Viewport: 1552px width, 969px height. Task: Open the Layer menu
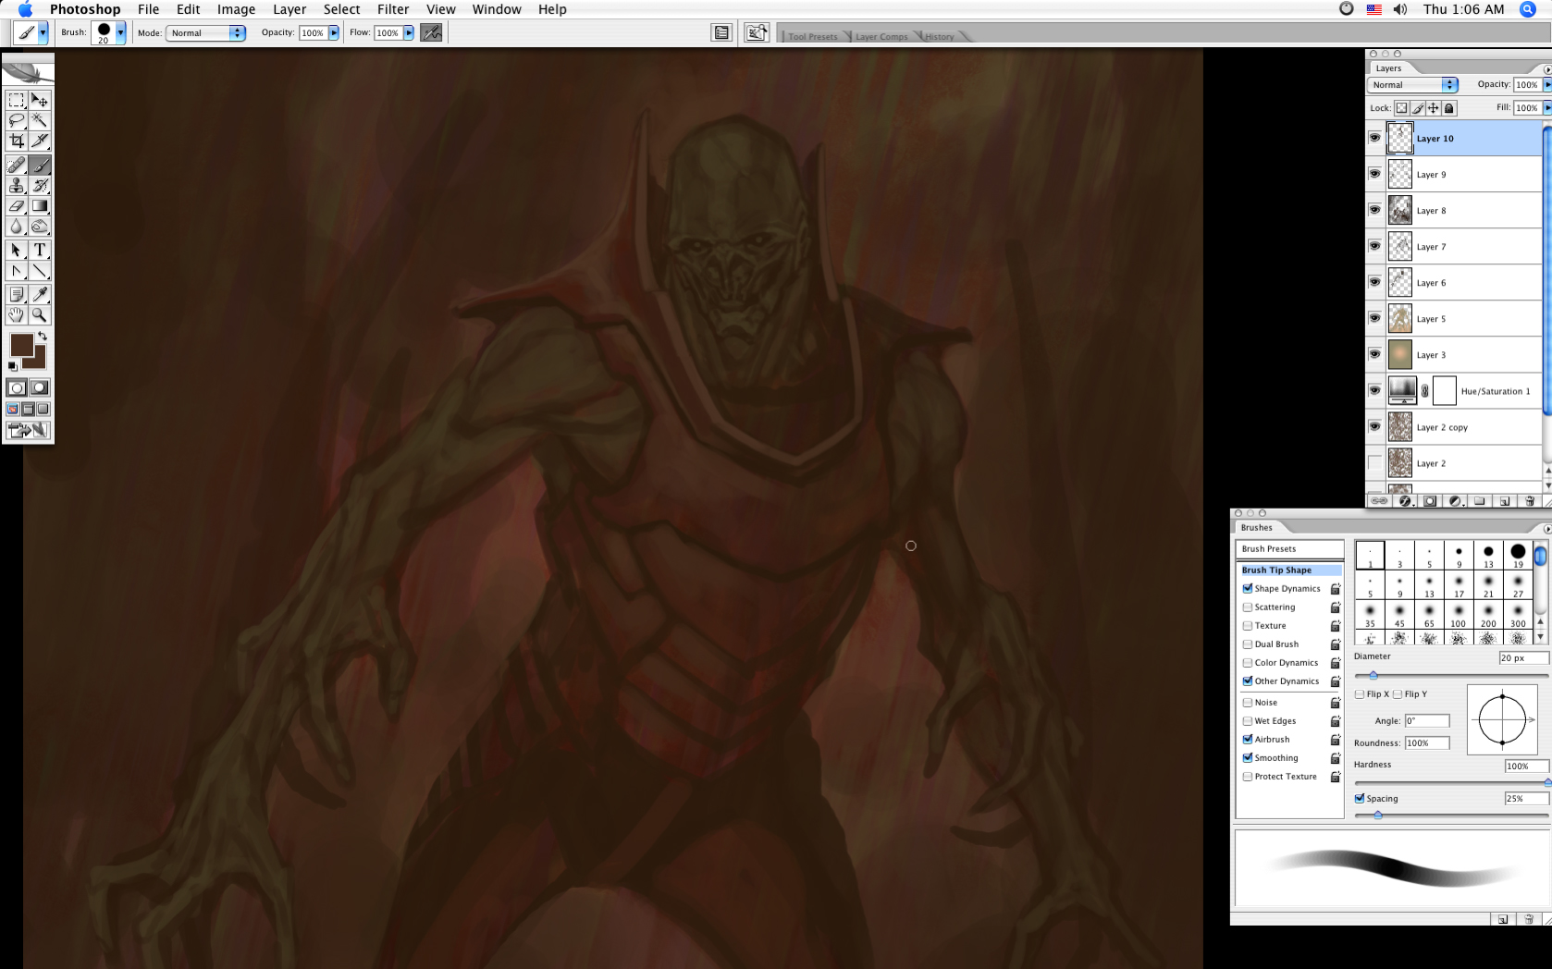point(289,9)
